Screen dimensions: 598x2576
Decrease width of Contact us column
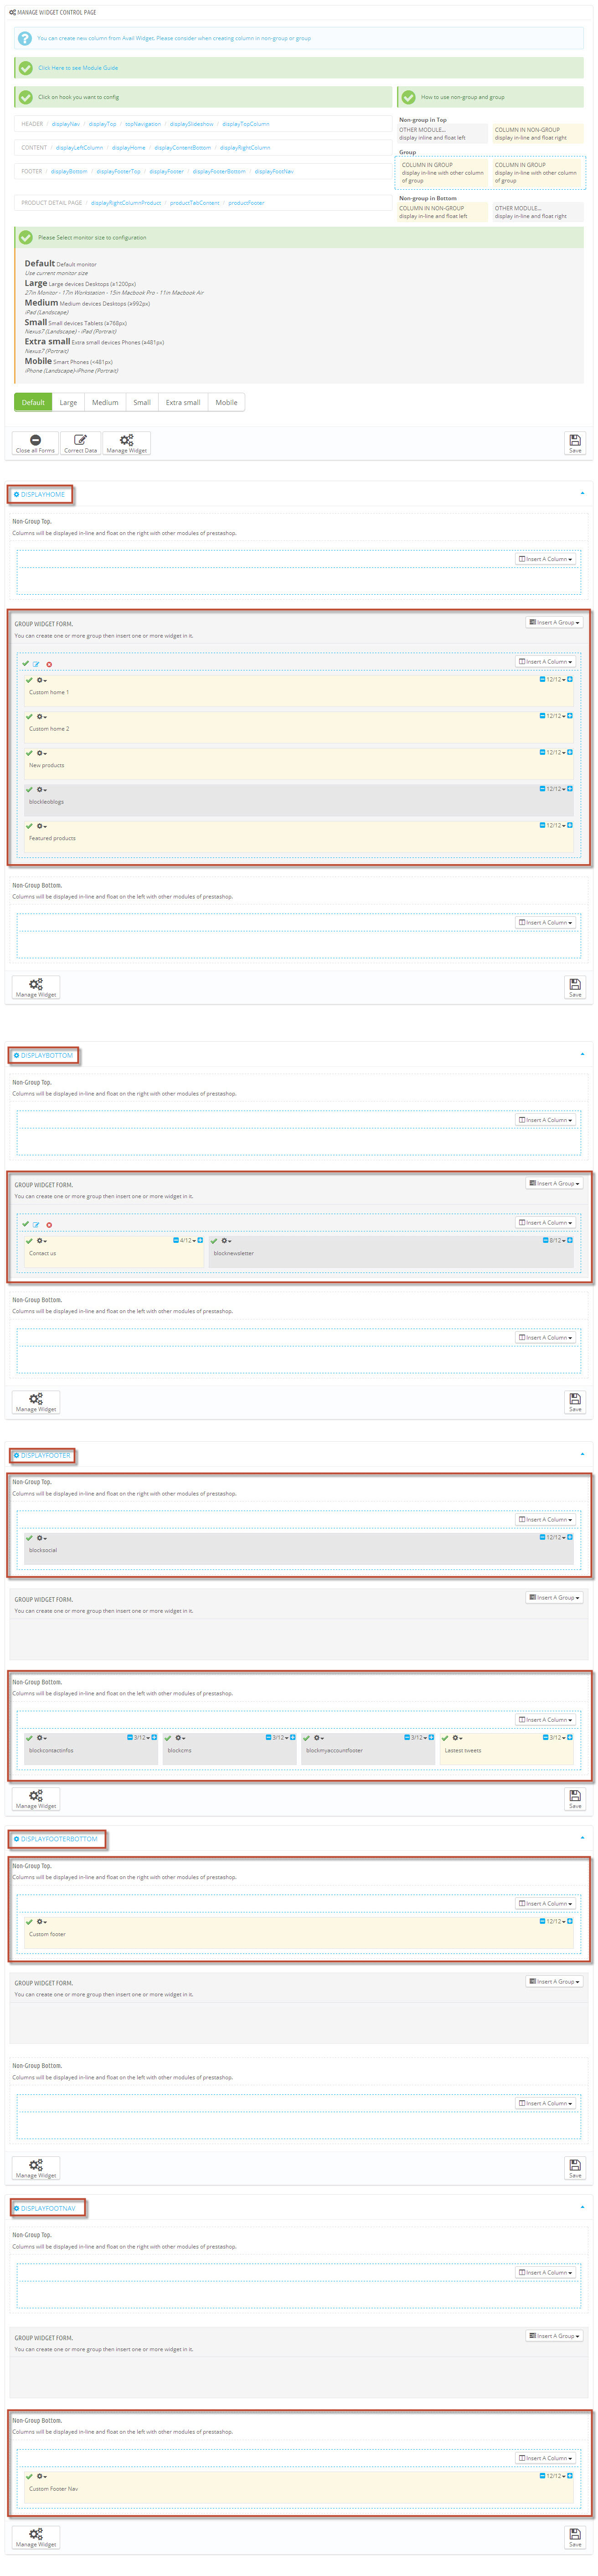(176, 1240)
